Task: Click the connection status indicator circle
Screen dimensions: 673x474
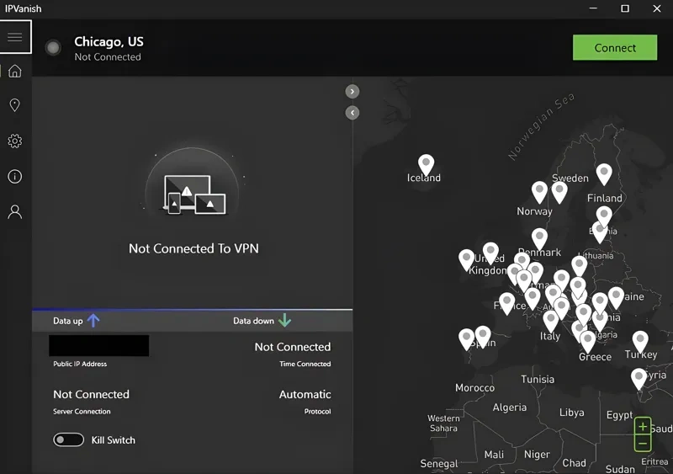Action: (x=53, y=47)
